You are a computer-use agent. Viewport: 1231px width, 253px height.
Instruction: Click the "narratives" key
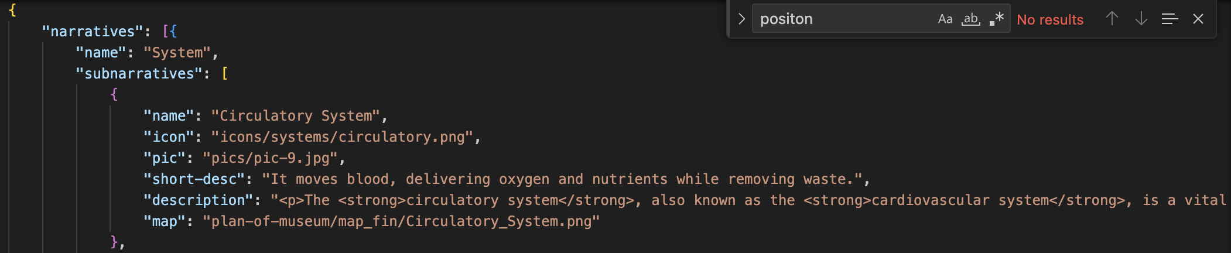click(x=93, y=31)
